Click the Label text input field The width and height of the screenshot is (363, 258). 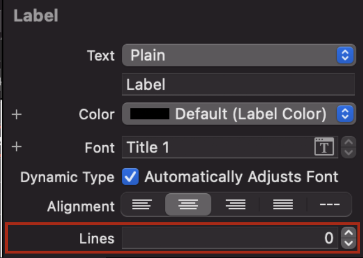click(238, 84)
